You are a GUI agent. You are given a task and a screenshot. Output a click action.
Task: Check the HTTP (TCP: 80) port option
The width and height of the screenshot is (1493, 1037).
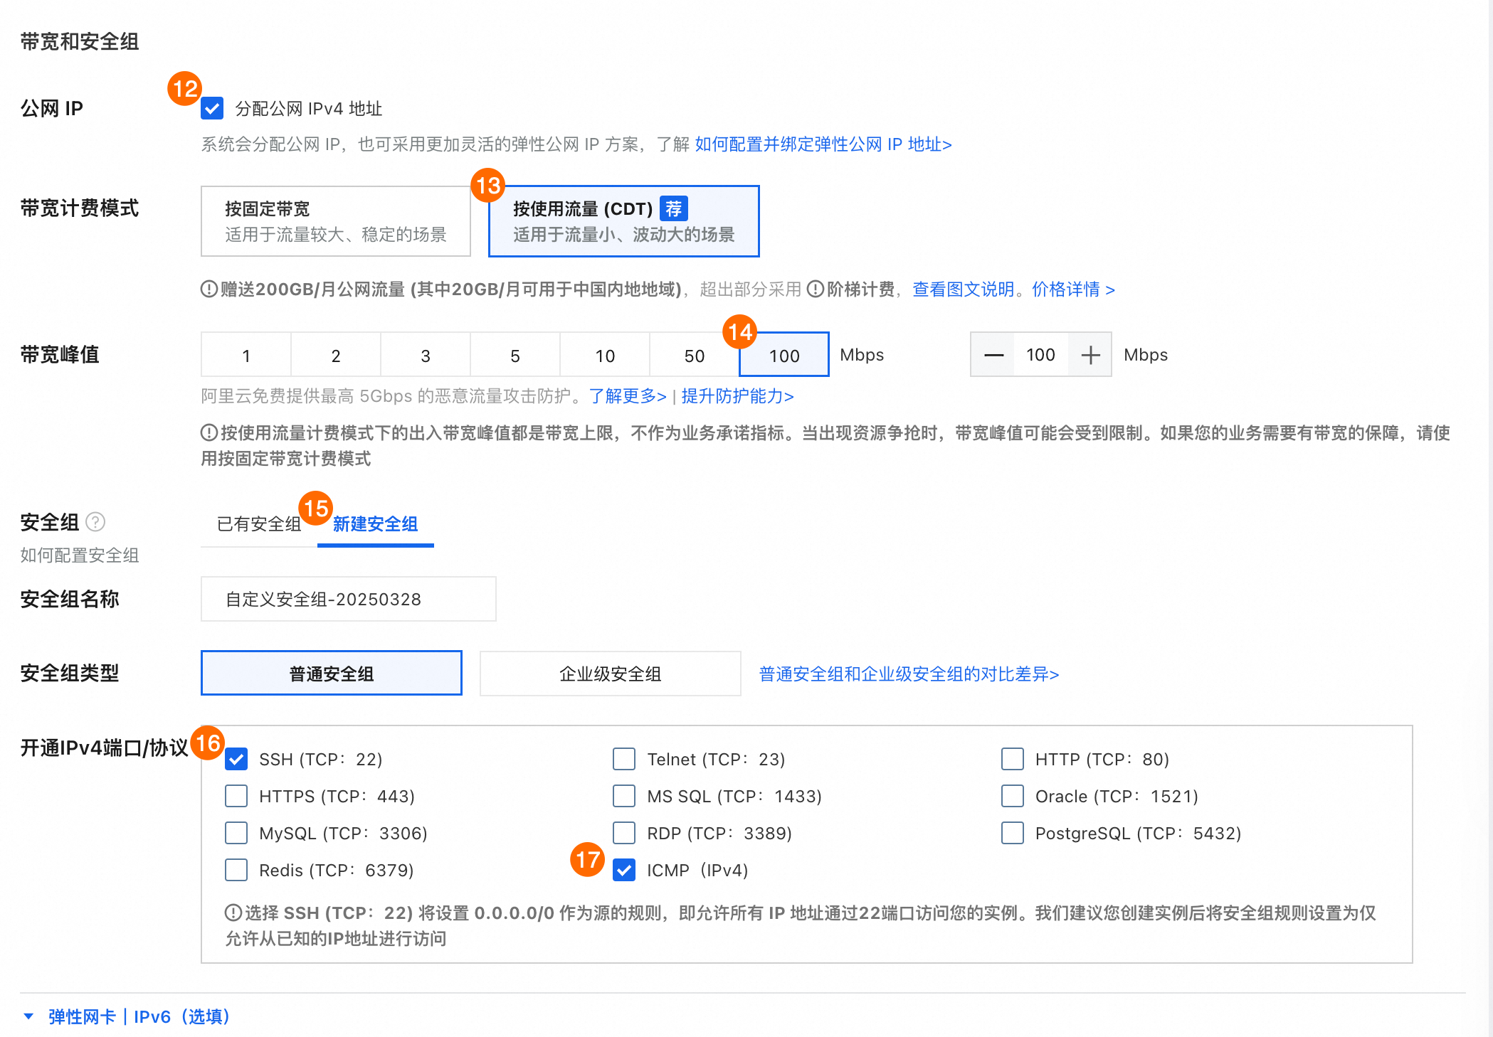(1012, 759)
